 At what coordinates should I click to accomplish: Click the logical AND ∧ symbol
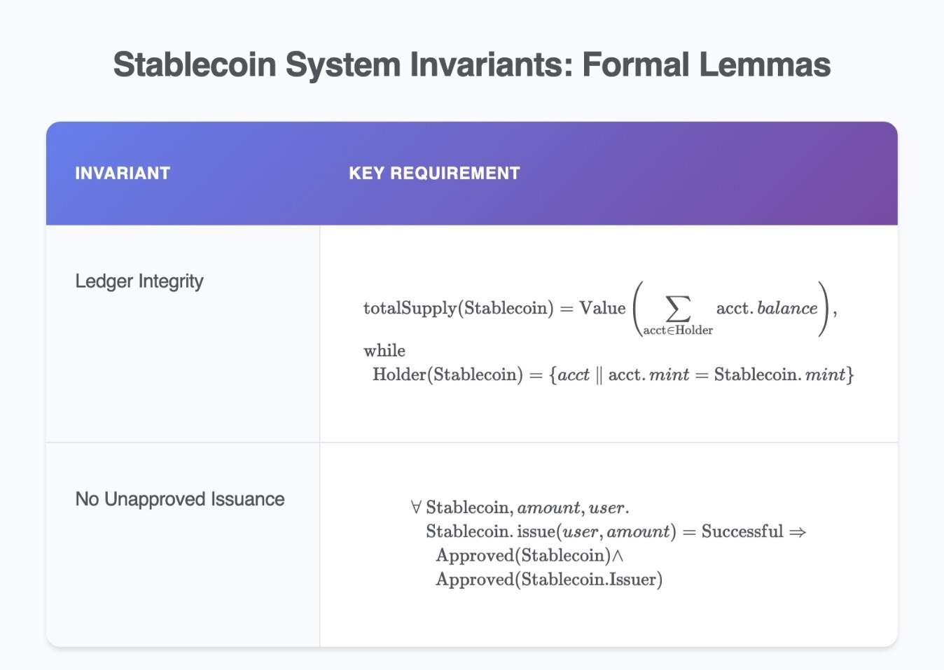tap(618, 556)
